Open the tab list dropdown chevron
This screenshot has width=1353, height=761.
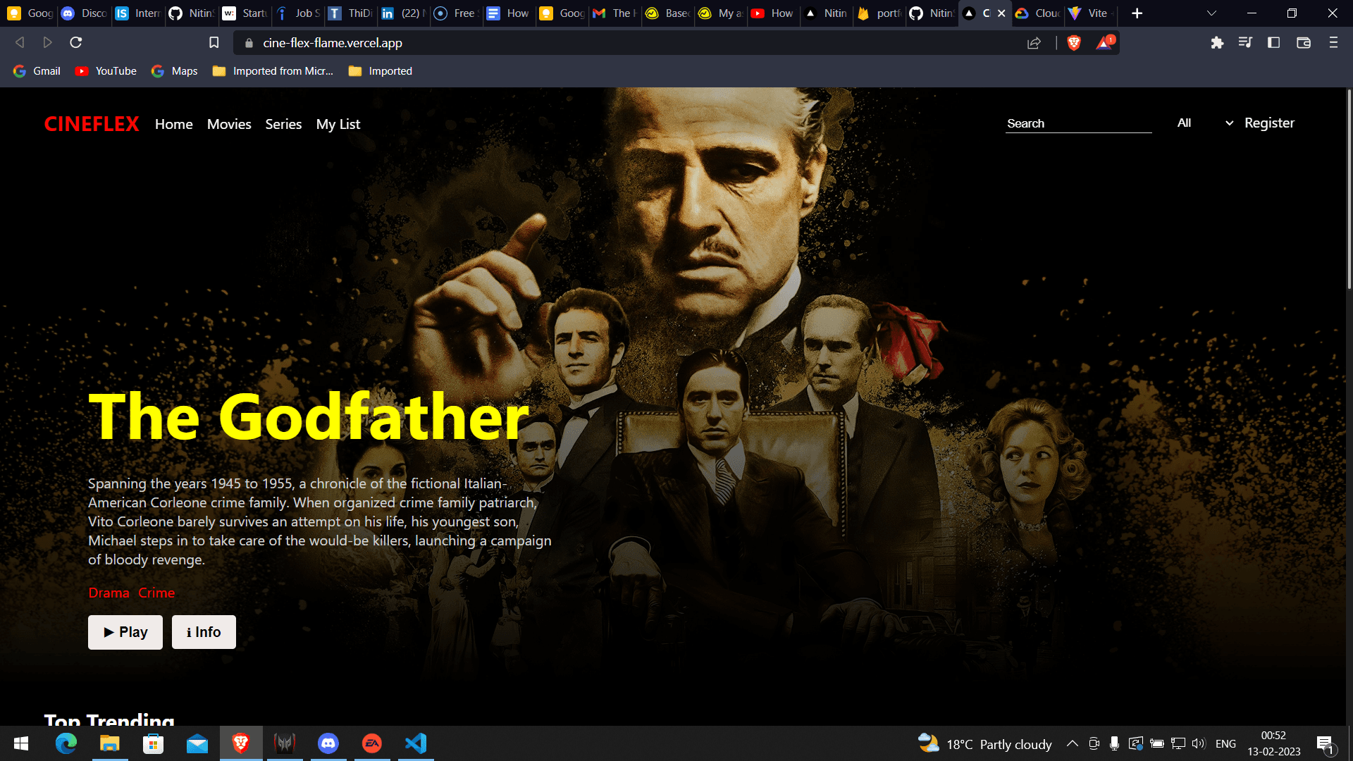(1211, 13)
